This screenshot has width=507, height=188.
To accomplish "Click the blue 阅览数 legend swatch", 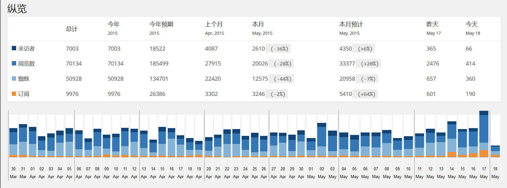I will tap(14, 63).
